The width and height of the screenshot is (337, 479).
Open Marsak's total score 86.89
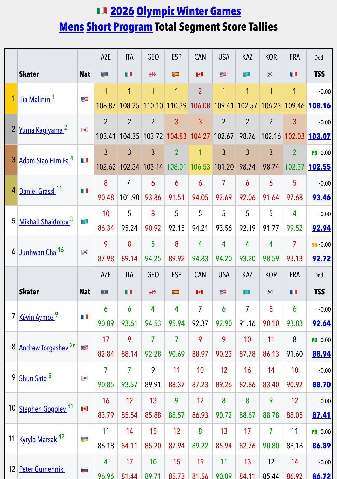(x=321, y=446)
